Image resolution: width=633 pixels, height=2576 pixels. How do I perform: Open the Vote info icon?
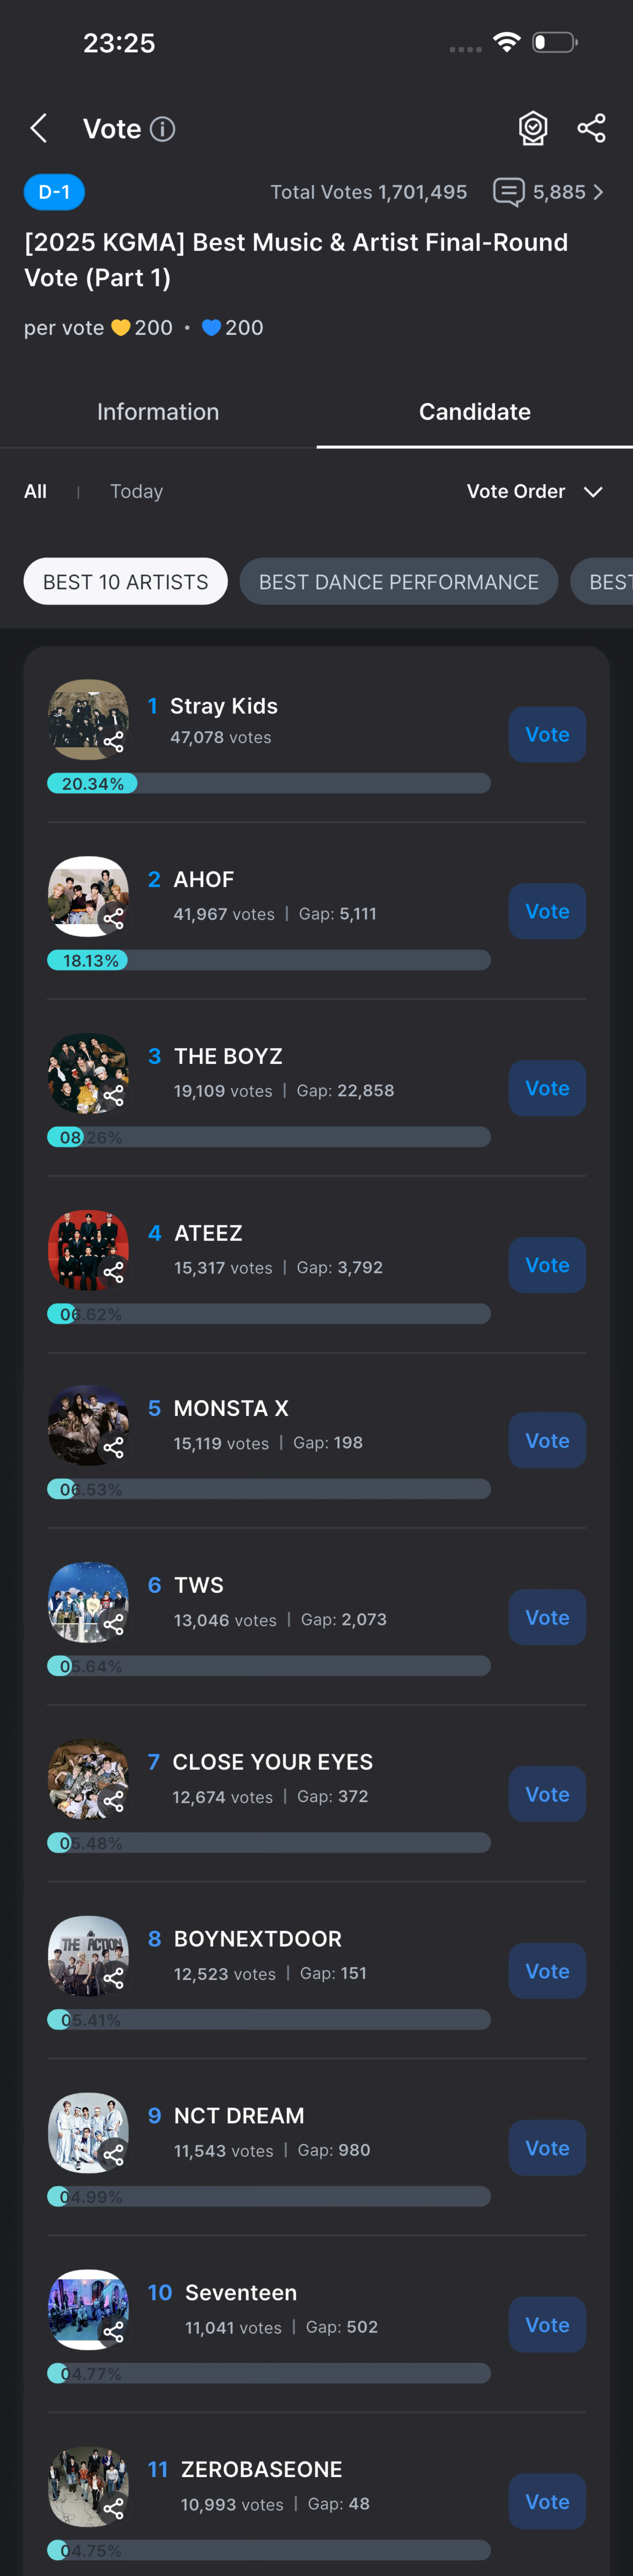tap(162, 129)
